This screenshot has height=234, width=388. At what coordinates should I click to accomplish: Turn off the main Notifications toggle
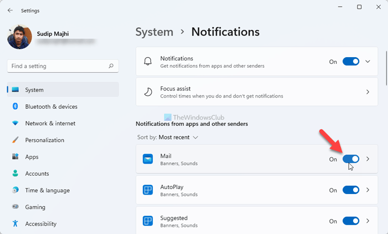coord(351,62)
